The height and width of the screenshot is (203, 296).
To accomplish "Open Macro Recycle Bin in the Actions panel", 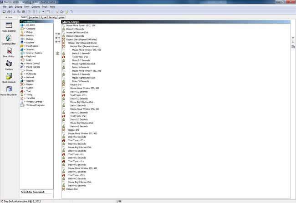I will [9, 91].
